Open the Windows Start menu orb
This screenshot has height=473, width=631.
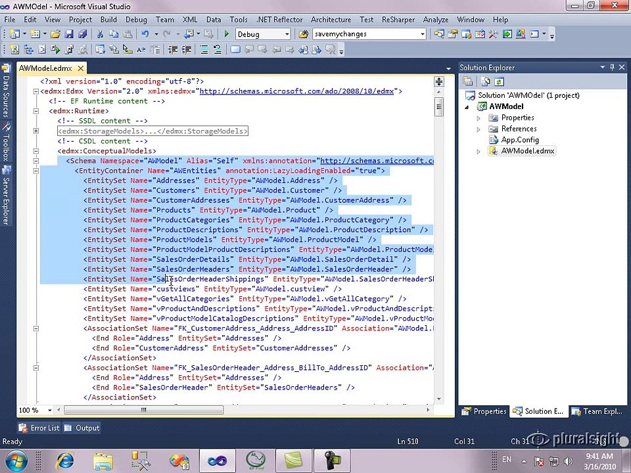tap(16, 460)
